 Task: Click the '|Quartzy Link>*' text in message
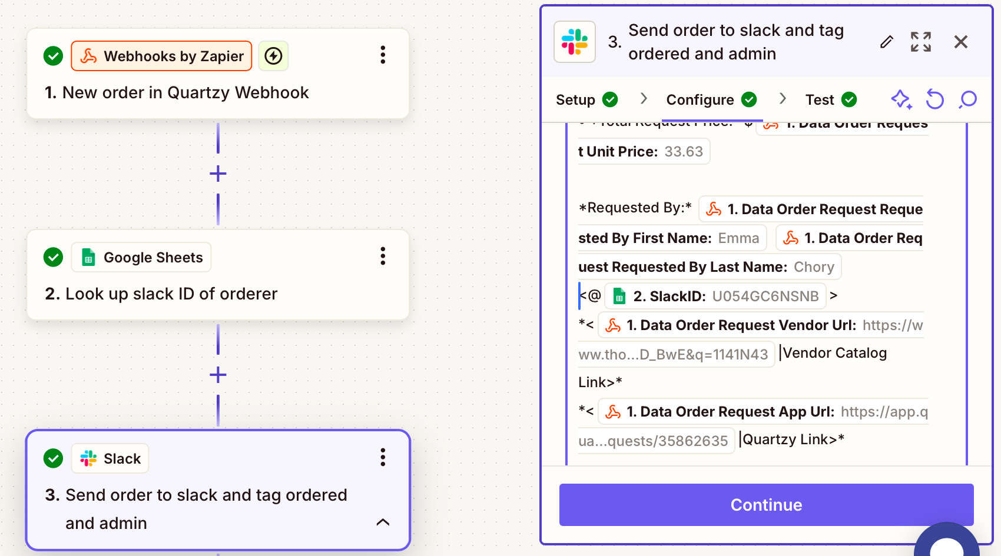tap(792, 440)
